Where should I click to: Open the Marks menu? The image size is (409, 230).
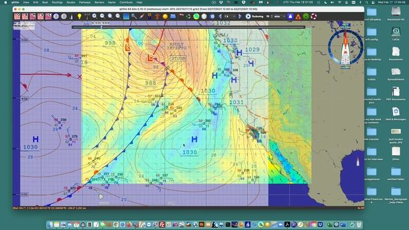point(112,3)
